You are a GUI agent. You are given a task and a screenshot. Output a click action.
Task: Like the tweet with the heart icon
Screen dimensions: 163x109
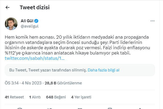pos(79,108)
